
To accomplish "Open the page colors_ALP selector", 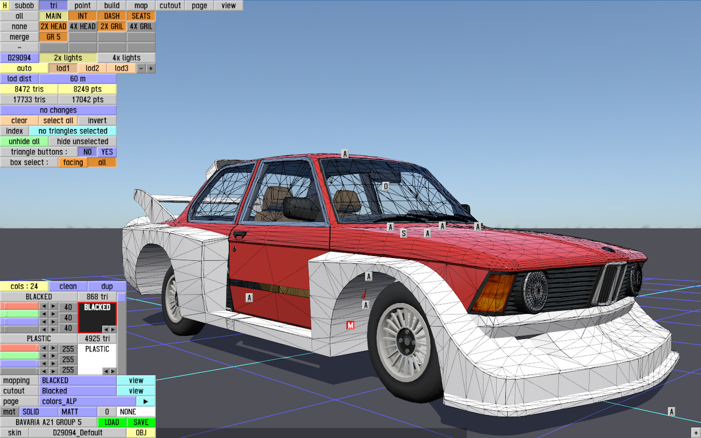I will pyautogui.click(x=88, y=401).
